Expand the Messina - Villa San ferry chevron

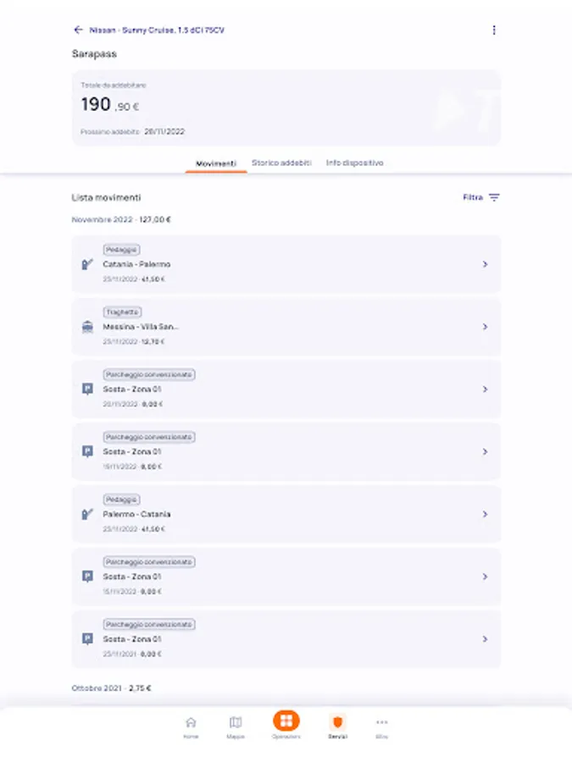click(485, 327)
